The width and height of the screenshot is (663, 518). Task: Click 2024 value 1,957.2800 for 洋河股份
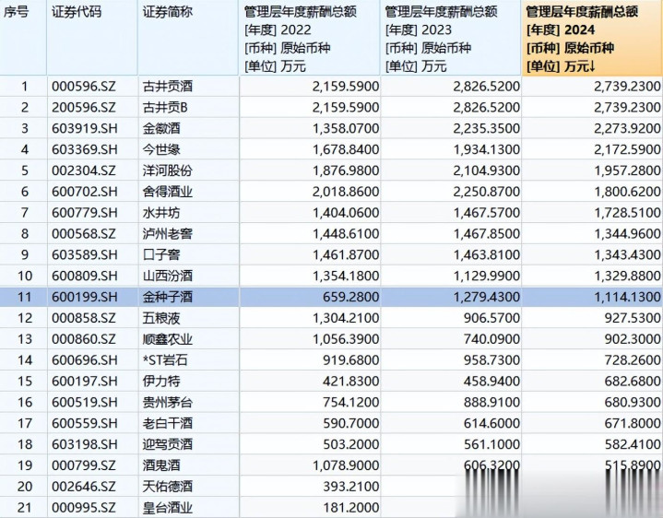coord(627,171)
